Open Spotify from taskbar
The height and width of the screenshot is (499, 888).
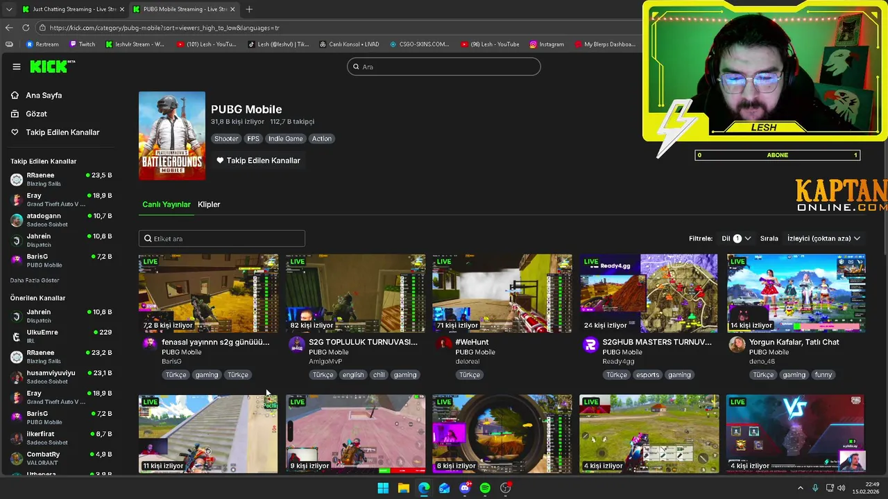pyautogui.click(x=485, y=488)
